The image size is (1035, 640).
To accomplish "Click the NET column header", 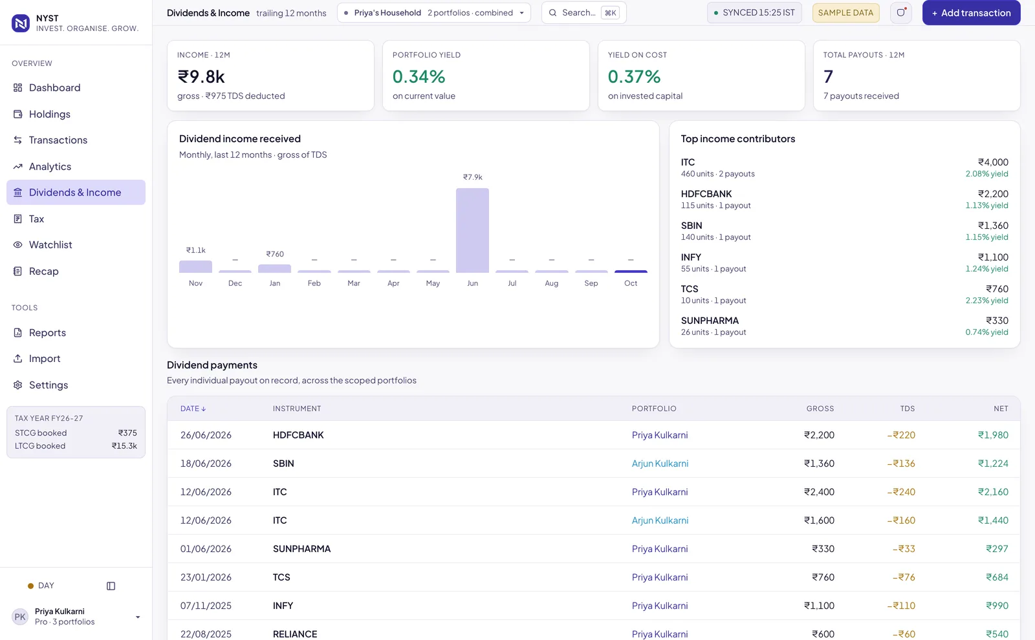I will coord(1001,409).
